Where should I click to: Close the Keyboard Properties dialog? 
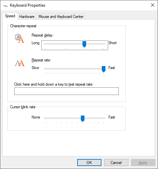(153, 5)
